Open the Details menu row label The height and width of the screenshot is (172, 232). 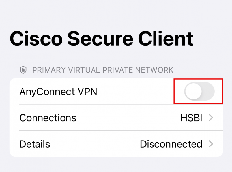(x=35, y=144)
